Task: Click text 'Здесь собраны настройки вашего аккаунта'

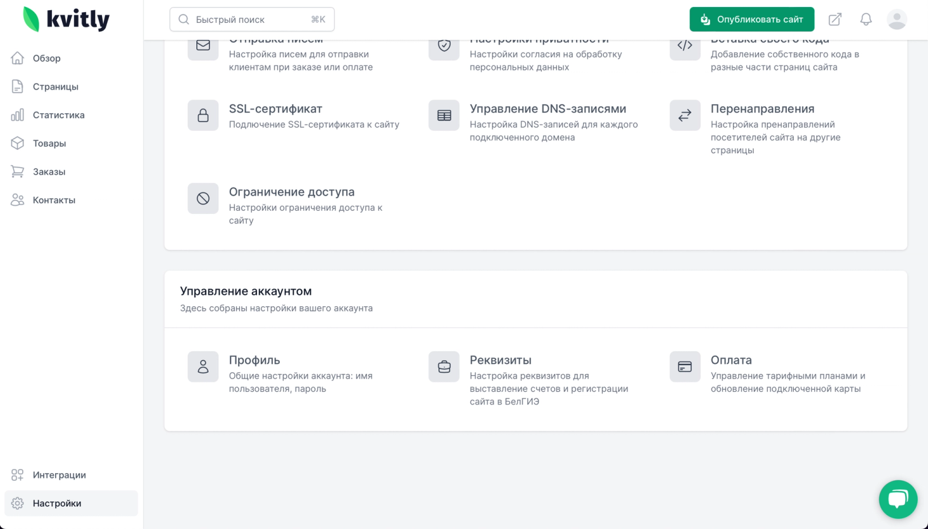Action: tap(276, 308)
